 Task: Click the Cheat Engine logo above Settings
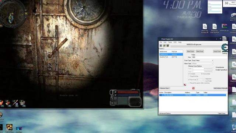pyautogui.click(x=225, y=48)
